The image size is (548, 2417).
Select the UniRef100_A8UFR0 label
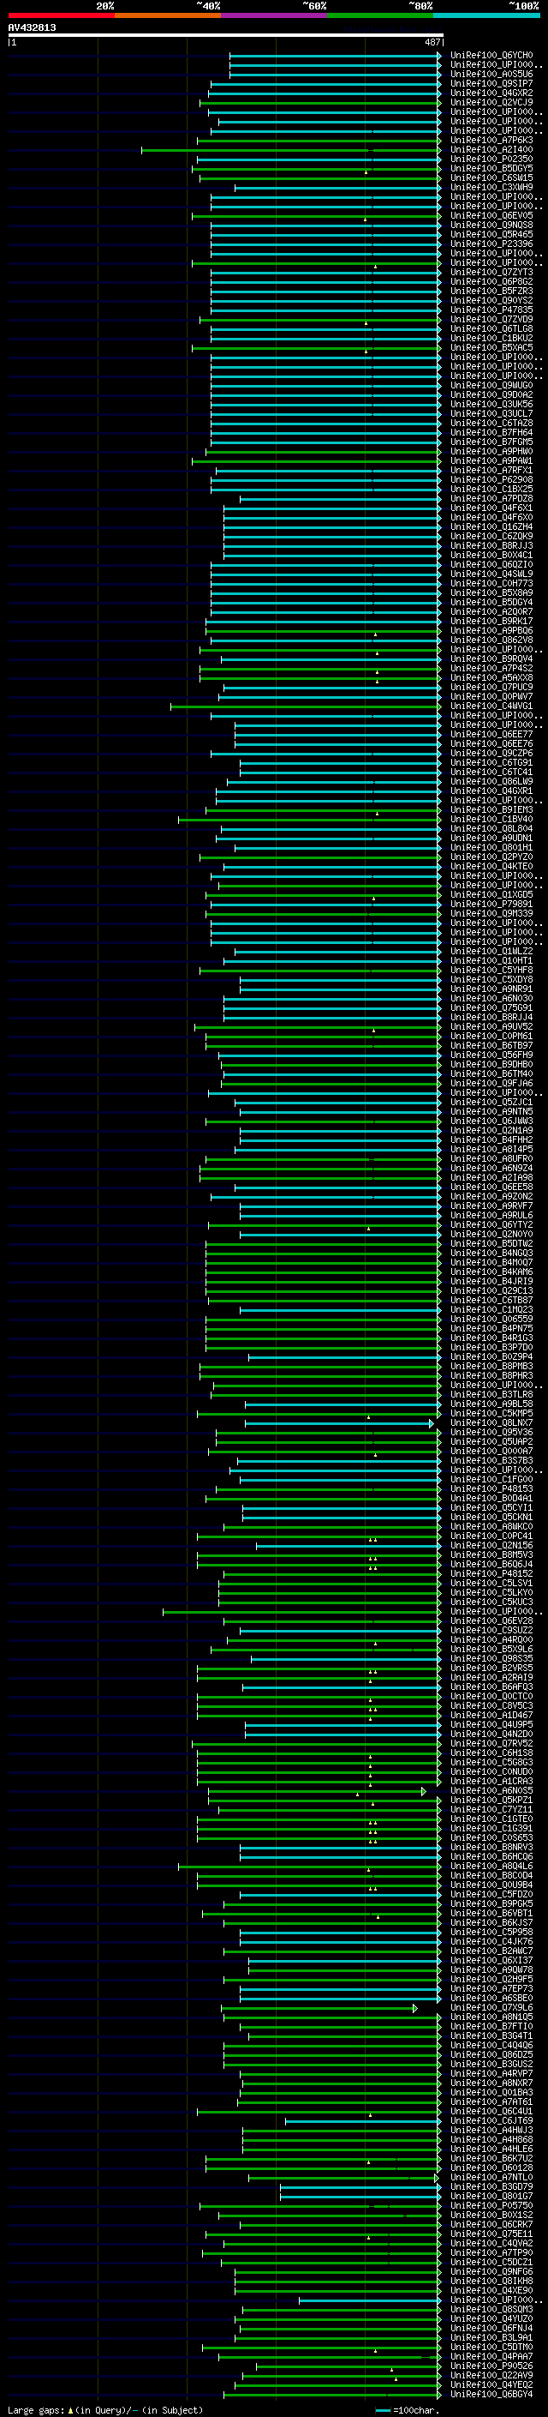coord(491,1159)
